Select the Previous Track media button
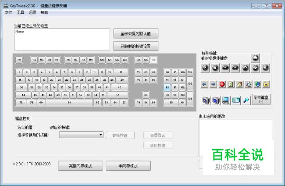Screen dimensions: 285x186 225,68
